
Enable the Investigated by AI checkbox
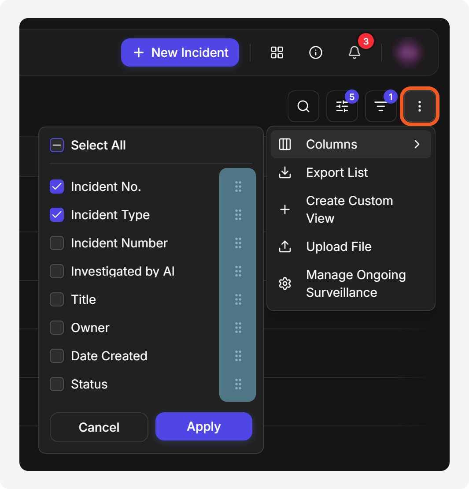pyautogui.click(x=57, y=271)
